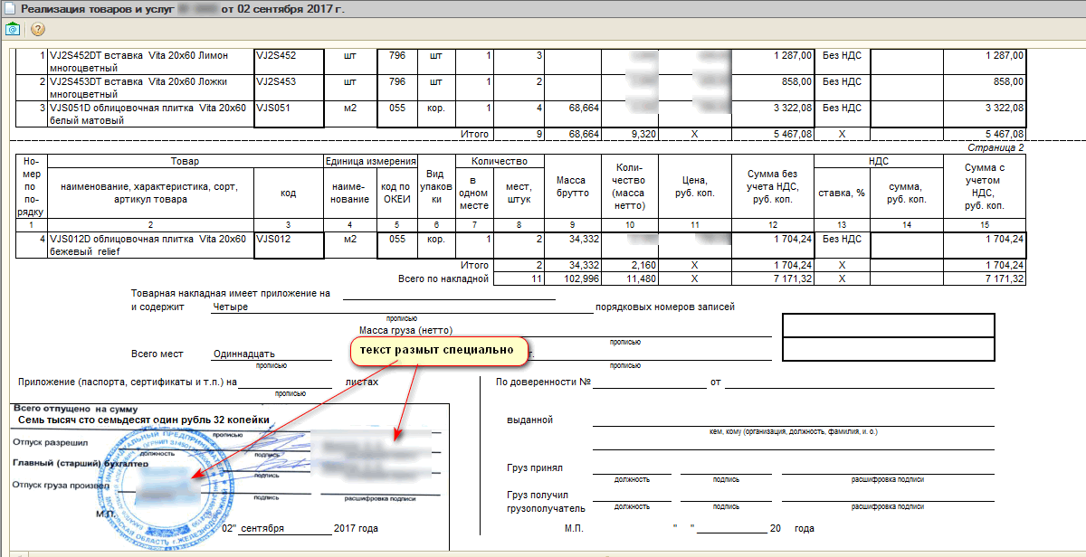Select the VJ2S453 code cell
The width and height of the screenshot is (1086, 557).
coord(289,82)
